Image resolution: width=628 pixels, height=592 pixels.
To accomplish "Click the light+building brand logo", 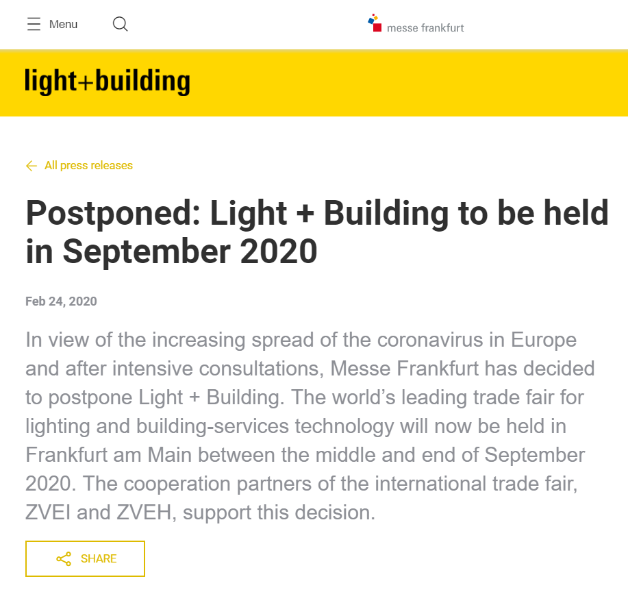I will point(108,82).
